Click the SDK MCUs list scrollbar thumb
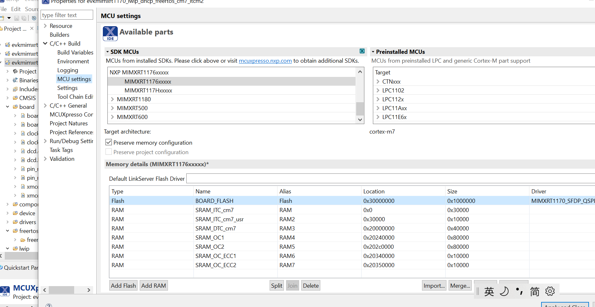Viewport: 595px width, 307px height. [360, 109]
